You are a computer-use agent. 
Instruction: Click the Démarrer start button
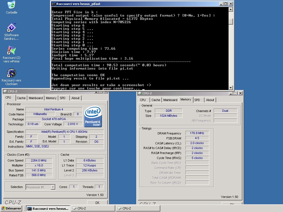(11, 208)
